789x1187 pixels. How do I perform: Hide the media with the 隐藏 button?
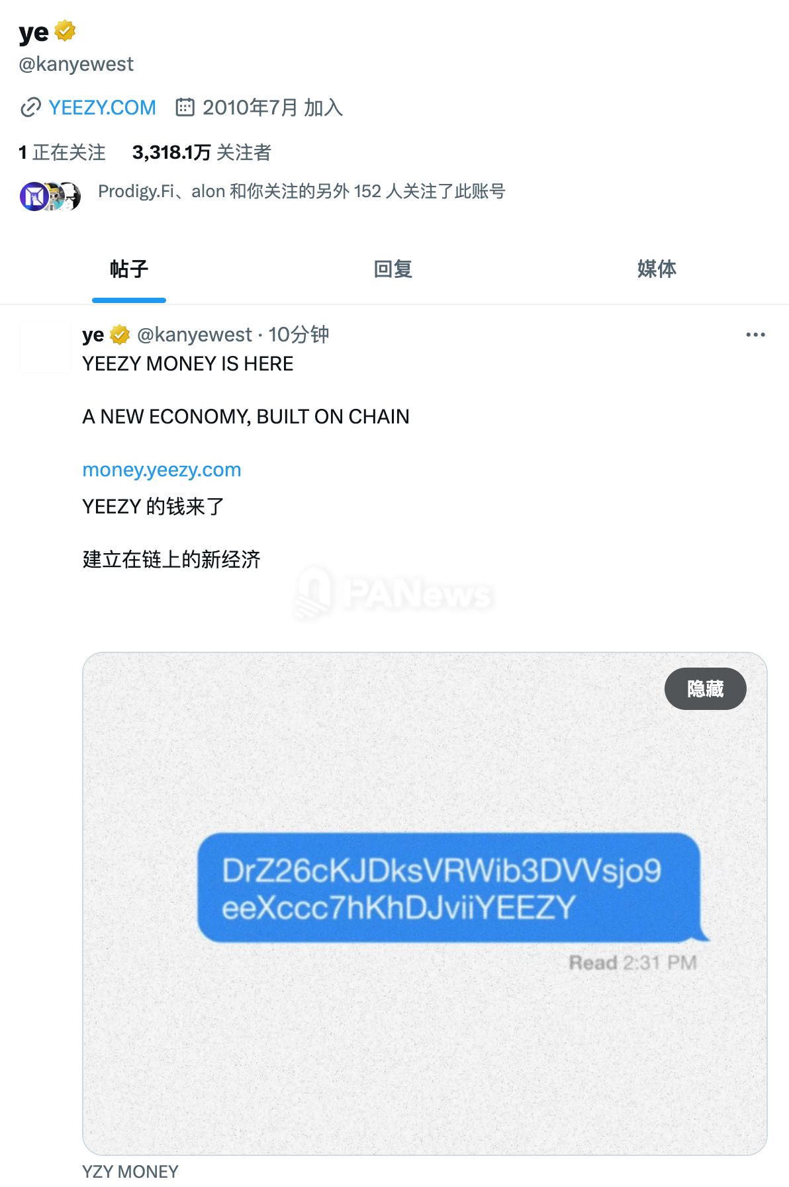click(x=705, y=689)
